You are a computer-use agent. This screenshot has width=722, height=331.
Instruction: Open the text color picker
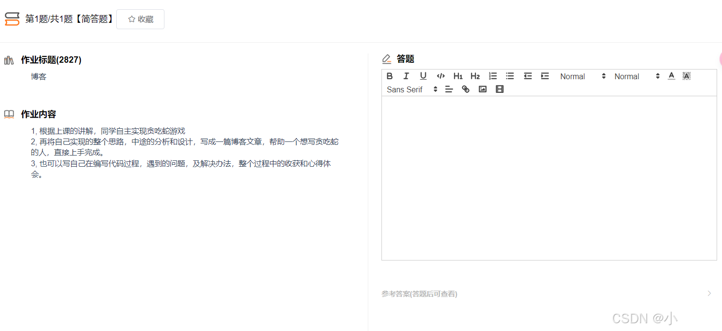(x=671, y=76)
